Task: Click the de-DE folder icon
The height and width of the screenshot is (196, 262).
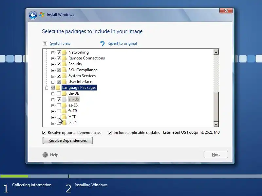Action: pos(64,93)
